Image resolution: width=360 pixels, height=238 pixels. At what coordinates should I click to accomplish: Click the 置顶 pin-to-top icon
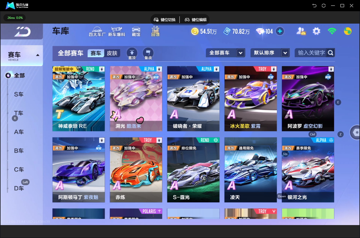[132, 53]
